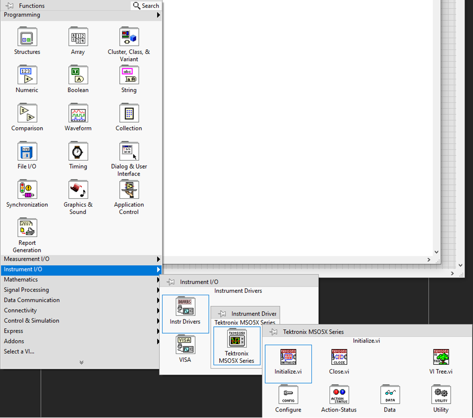Expand the Connectivity category arrow

pyautogui.click(x=158, y=311)
